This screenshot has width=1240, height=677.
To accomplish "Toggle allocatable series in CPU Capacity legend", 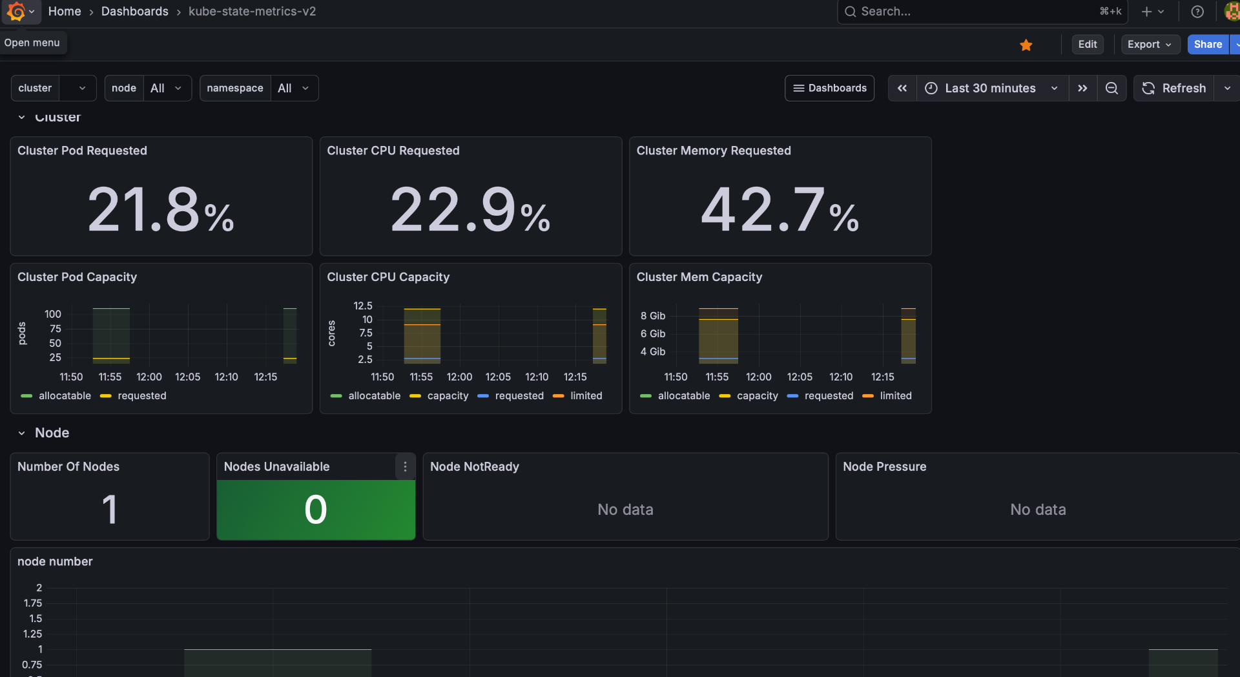I will pyautogui.click(x=375, y=395).
